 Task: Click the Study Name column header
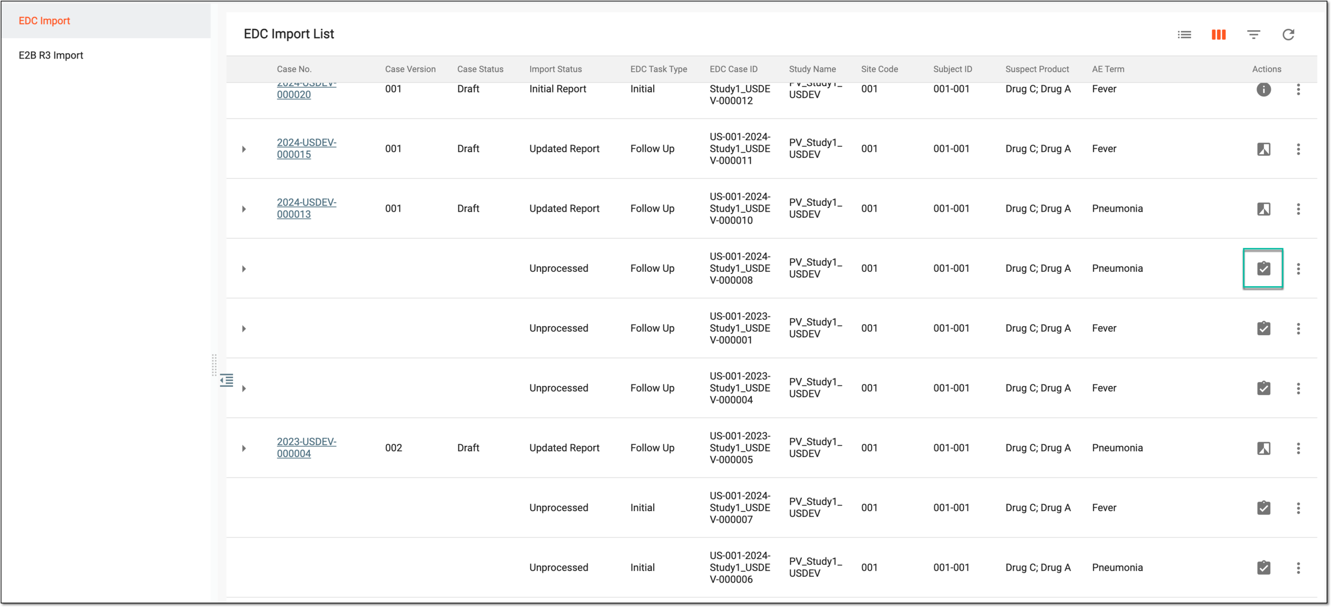pos(812,69)
